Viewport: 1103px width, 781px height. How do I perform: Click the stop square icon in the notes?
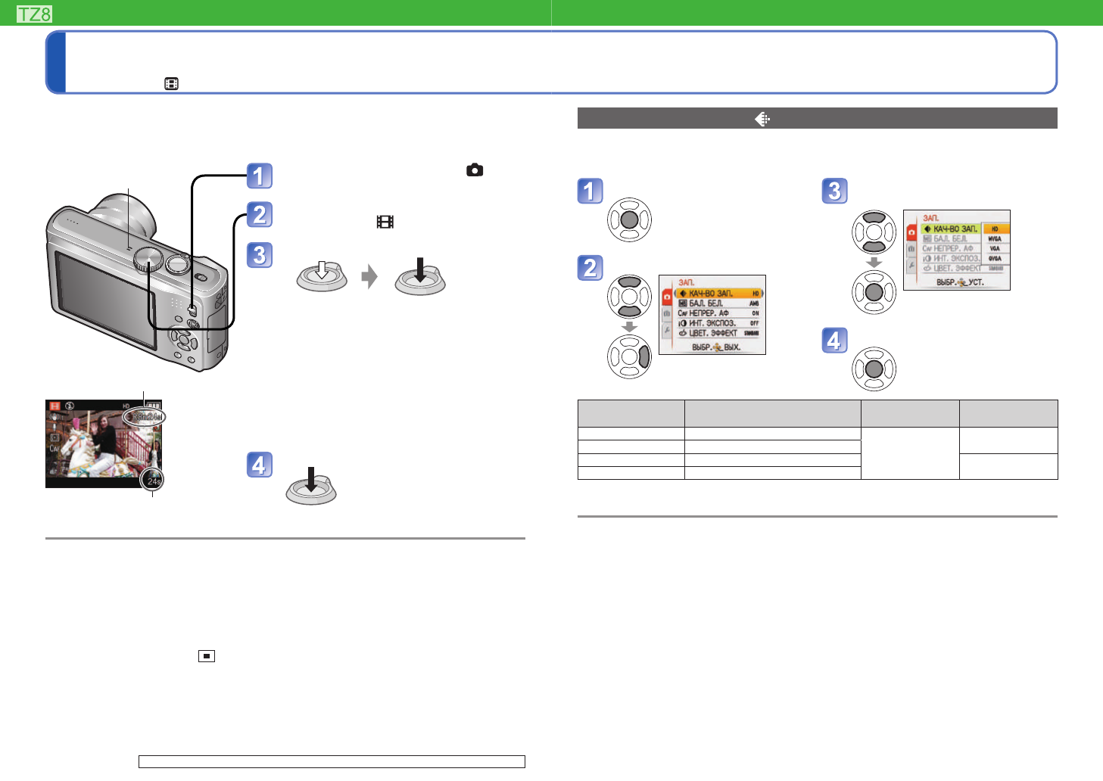click(x=207, y=656)
